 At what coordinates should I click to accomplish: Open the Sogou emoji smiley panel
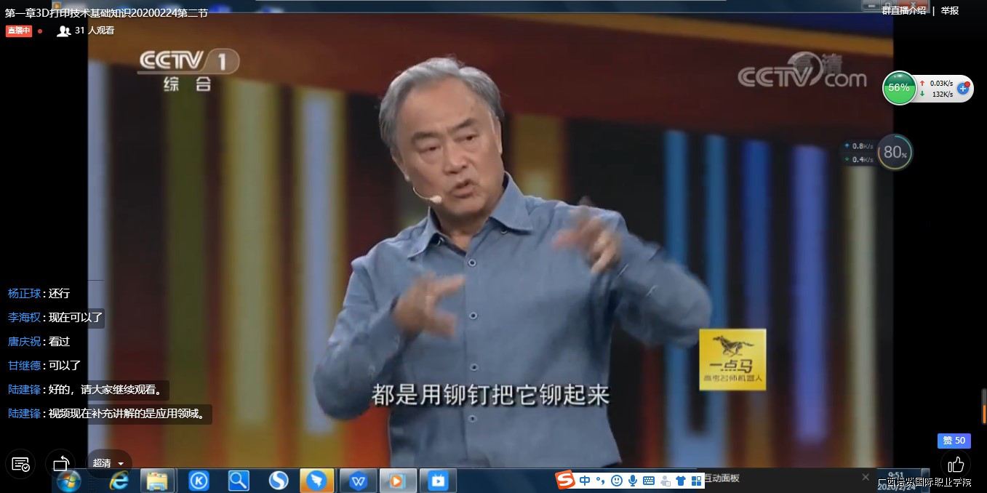tap(617, 481)
